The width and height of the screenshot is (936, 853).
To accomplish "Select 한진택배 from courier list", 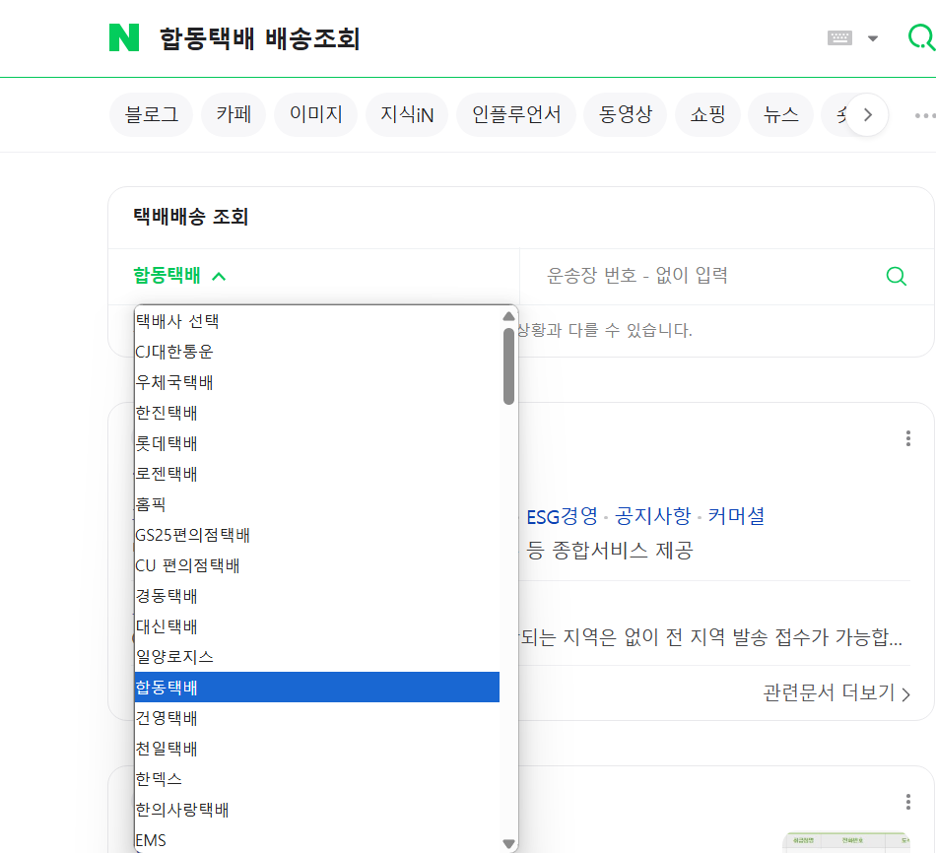I will (317, 413).
